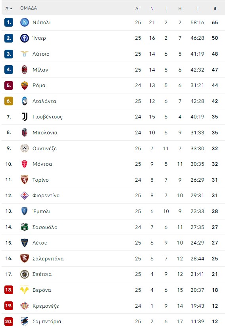225x328 pixels.
Task: Sort by the ΟΜΑΔΑ column header
Action: (29, 8)
